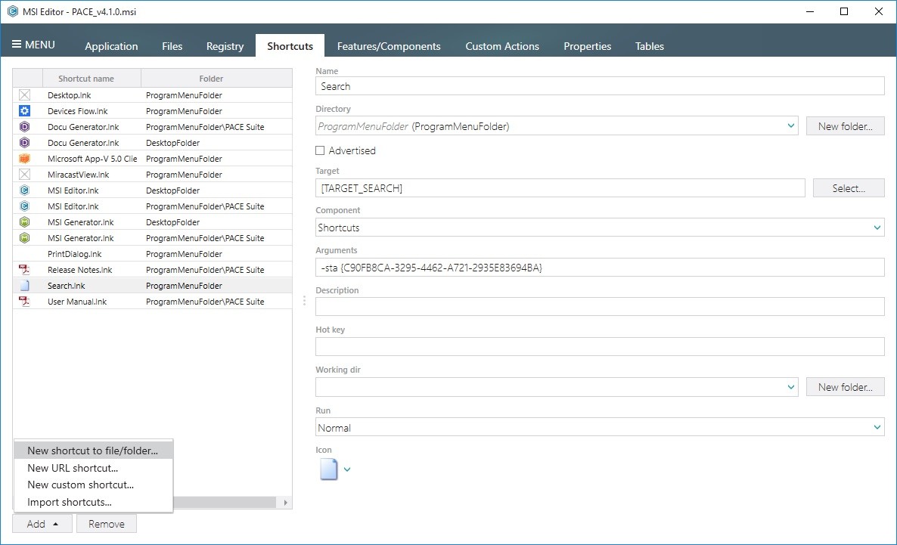Expand the Working dir dropdown
897x545 pixels.
[x=791, y=387]
